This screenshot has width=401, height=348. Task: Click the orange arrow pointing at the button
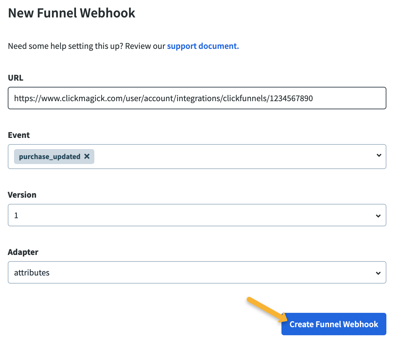point(267,310)
